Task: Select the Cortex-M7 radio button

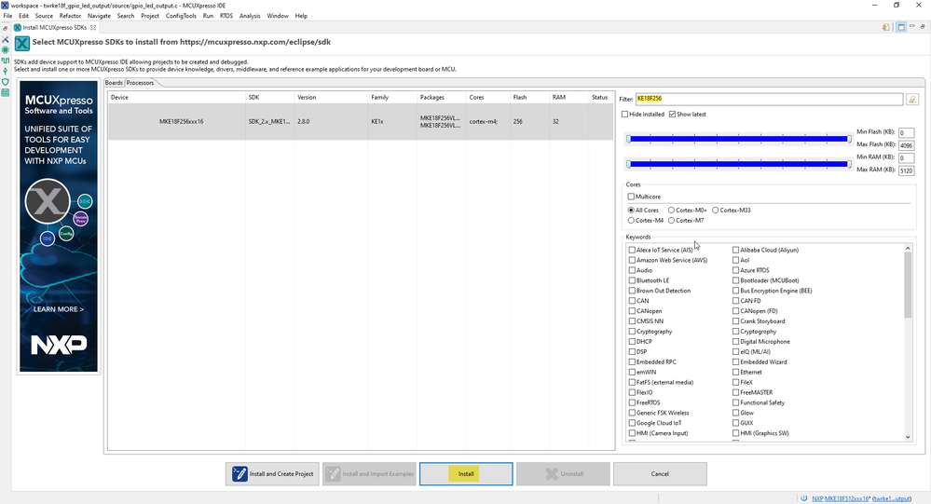Action: tap(672, 220)
